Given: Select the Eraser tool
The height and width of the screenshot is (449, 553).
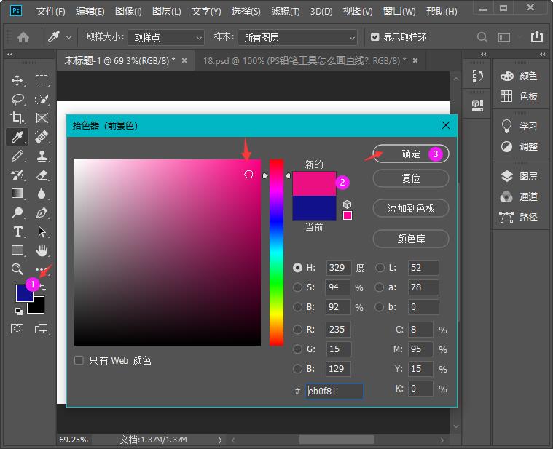Looking at the screenshot, I should click(42, 175).
